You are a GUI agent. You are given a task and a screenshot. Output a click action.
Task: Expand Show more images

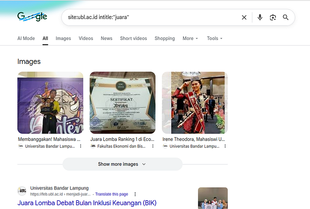123,164
